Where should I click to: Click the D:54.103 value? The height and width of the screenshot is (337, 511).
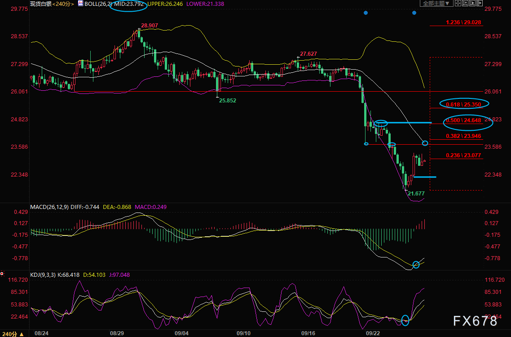coord(94,275)
